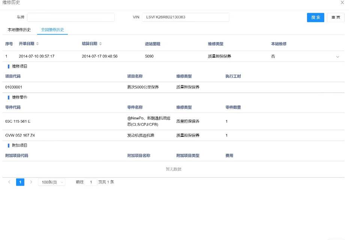
Task: Select part code 03C 115 561 E
Action: point(18,121)
